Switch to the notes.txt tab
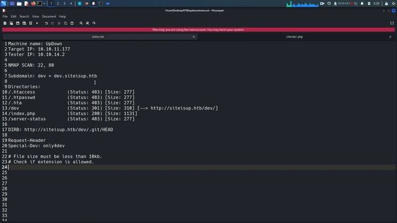Image resolution: width=397 pixels, height=223 pixels. (x=98, y=37)
